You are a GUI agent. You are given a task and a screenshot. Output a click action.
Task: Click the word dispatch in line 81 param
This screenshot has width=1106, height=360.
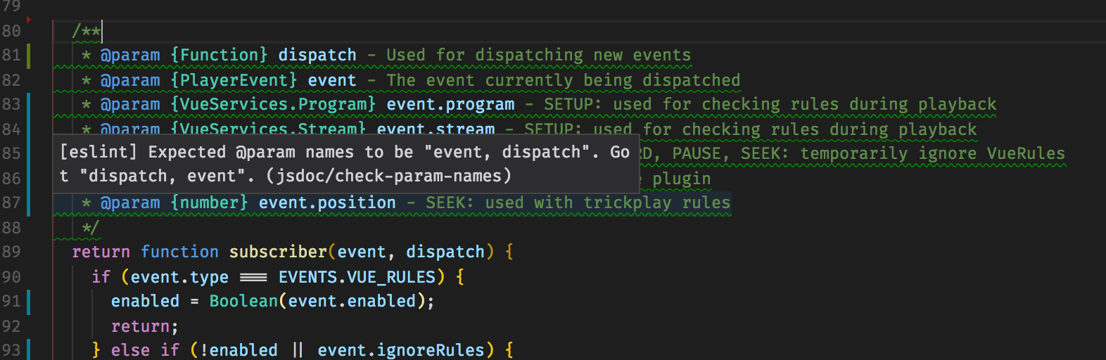(317, 55)
